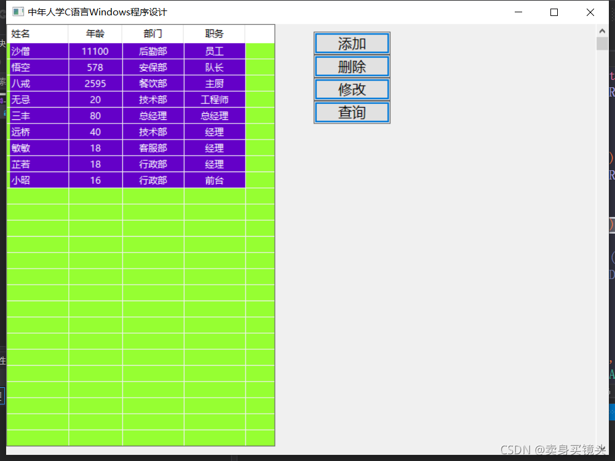Select the row named 无忌
The width and height of the screenshot is (615, 461).
[x=127, y=100]
